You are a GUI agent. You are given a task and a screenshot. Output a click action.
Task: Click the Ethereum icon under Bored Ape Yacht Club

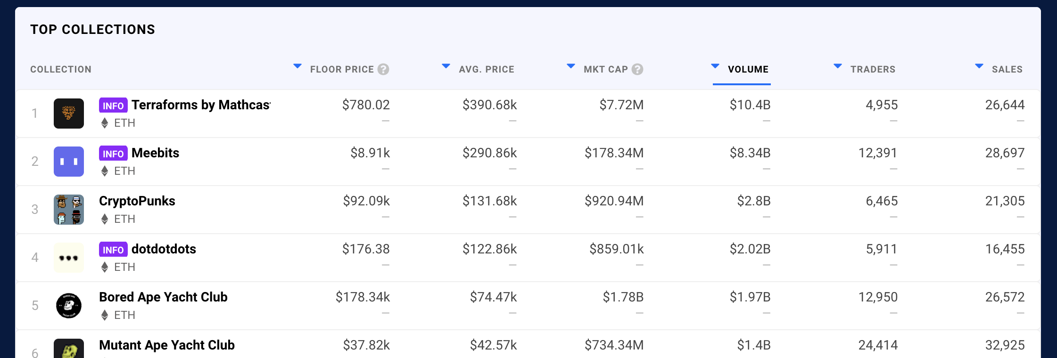(105, 316)
